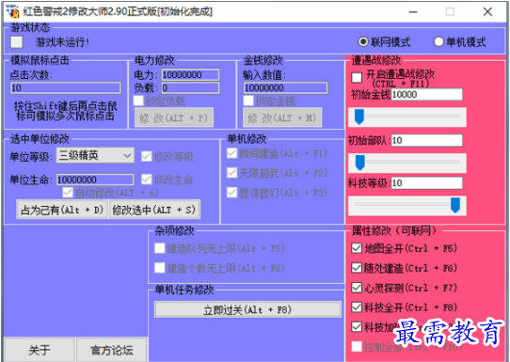Toggle the 游戏未运行 status checkbox
The image size is (510, 362).
point(17,42)
